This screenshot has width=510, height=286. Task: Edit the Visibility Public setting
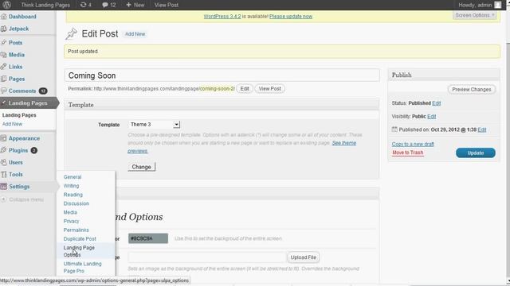point(432,116)
